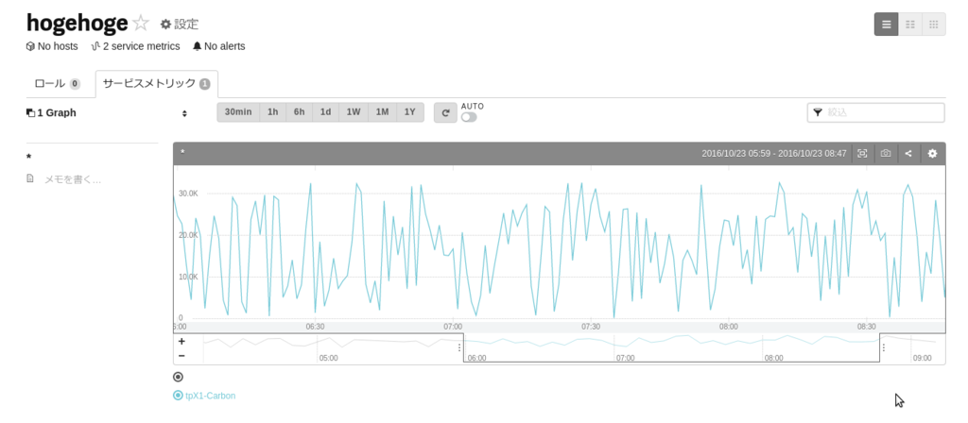Take a graph snapshot with camera icon
Screen dimensions: 968x423
(x=886, y=154)
